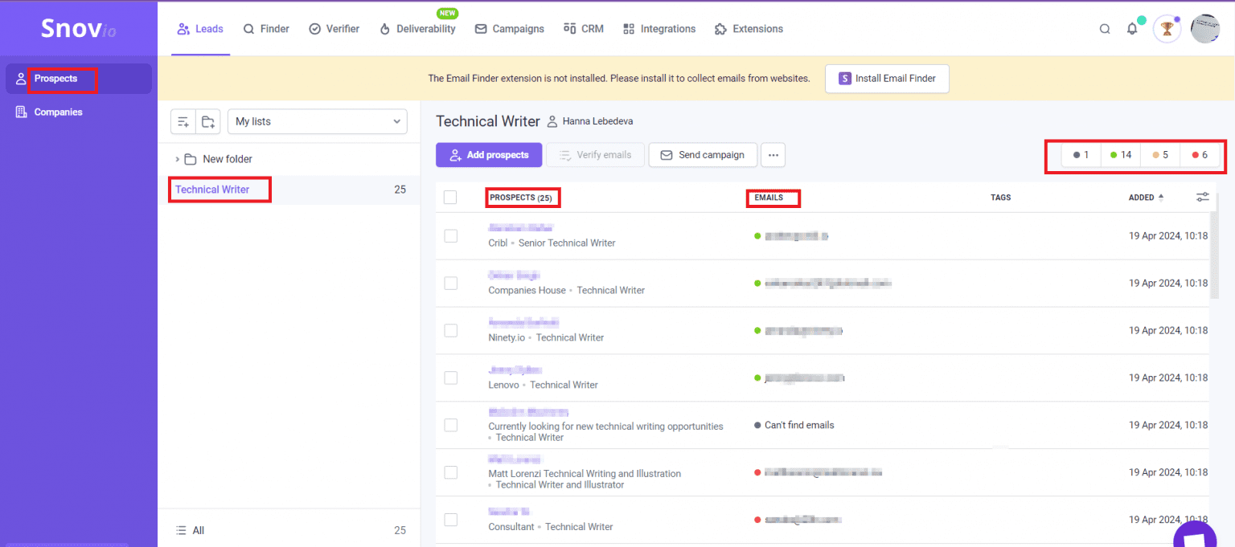Click the add new list icon
The height and width of the screenshot is (547, 1235).
tap(183, 122)
